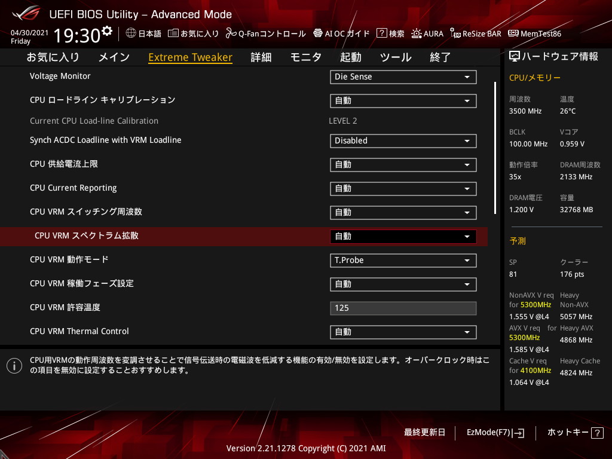The image size is (612, 459).
Task: Click the 3500 MHz frequency value
Action: click(525, 111)
